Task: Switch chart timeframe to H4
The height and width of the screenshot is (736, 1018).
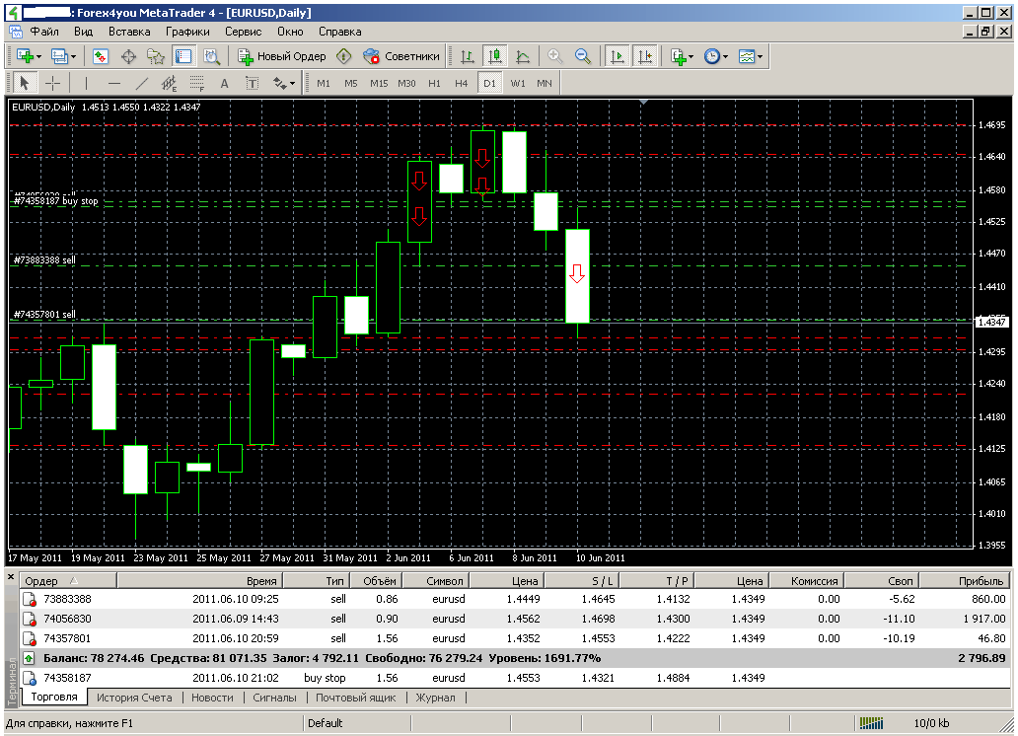Action: click(x=461, y=83)
